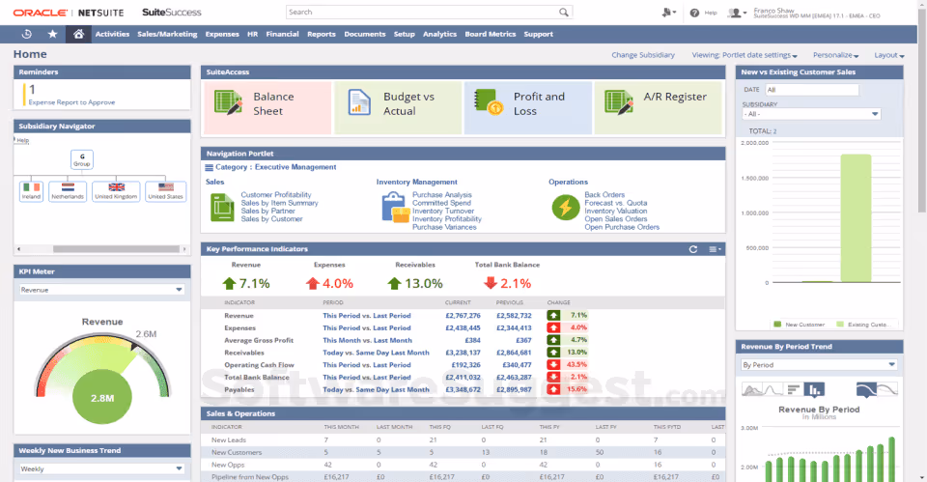Screen dimensions: 927x482
Task: Open the user role silhouette icon
Action: tap(737, 13)
